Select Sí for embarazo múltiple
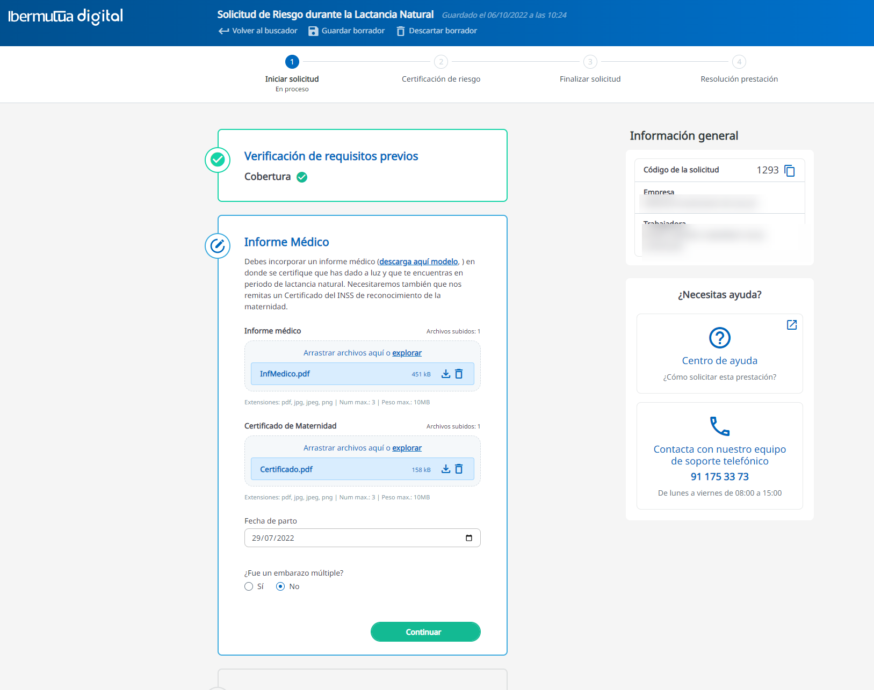 249,586
